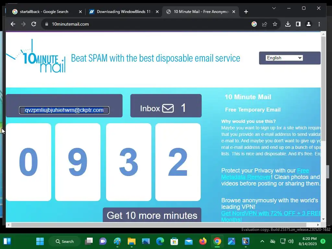332x249 pixels.
Task: Close the 10 Minute Mail tab
Action: (x=234, y=12)
